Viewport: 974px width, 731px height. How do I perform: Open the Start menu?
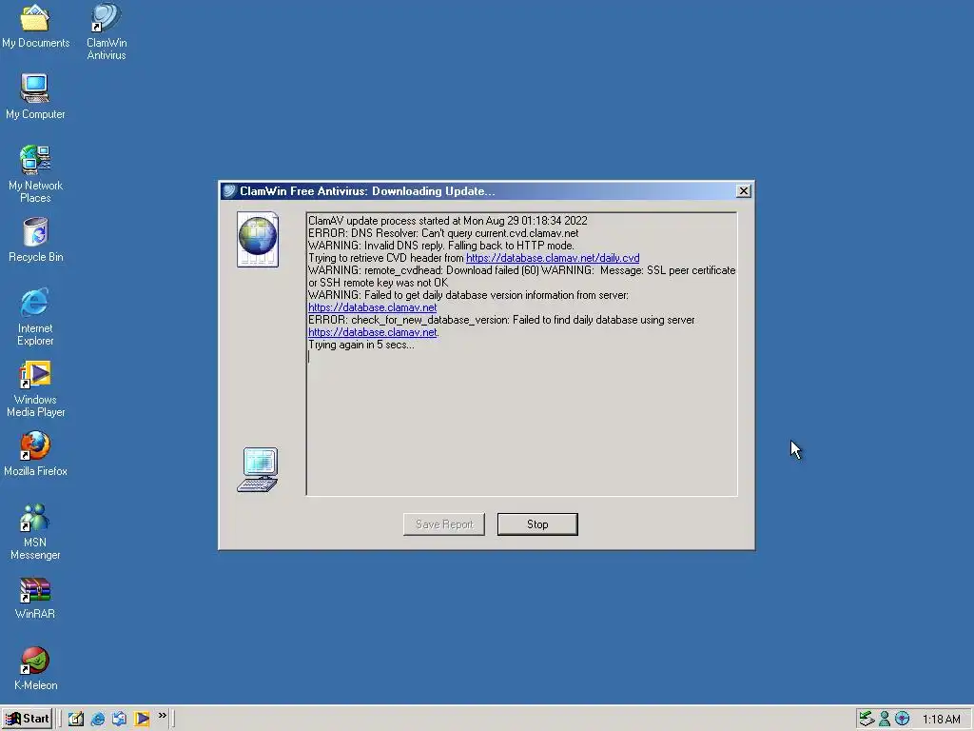pyautogui.click(x=27, y=719)
